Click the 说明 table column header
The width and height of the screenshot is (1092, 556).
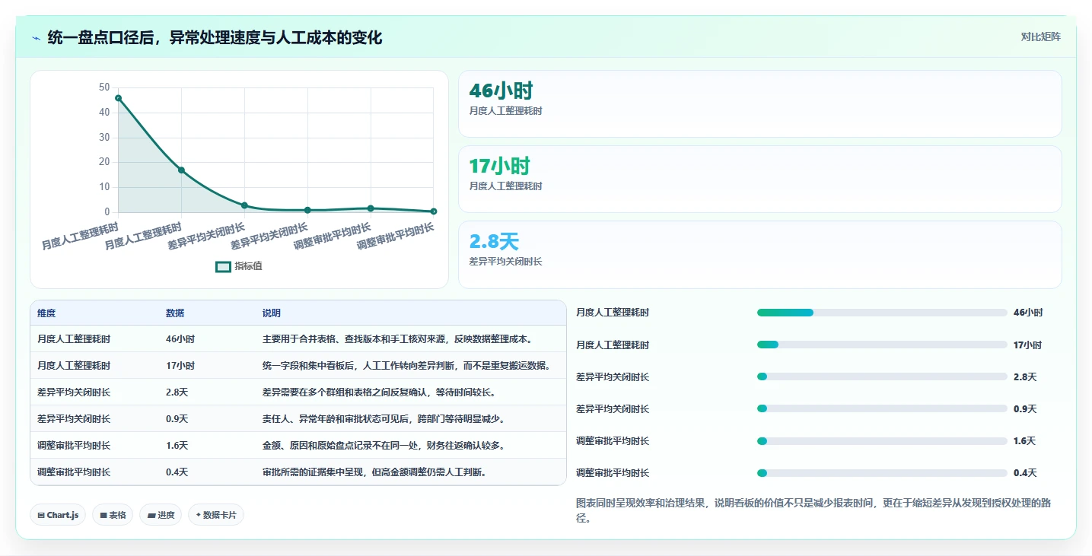coord(272,313)
